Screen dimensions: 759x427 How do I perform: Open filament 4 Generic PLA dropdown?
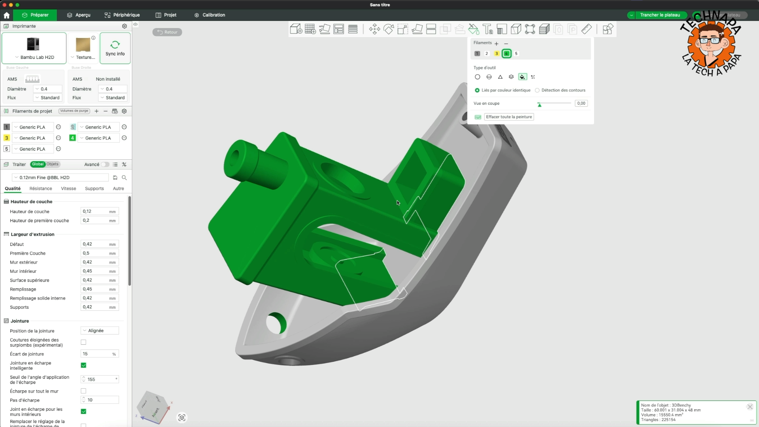click(x=98, y=138)
